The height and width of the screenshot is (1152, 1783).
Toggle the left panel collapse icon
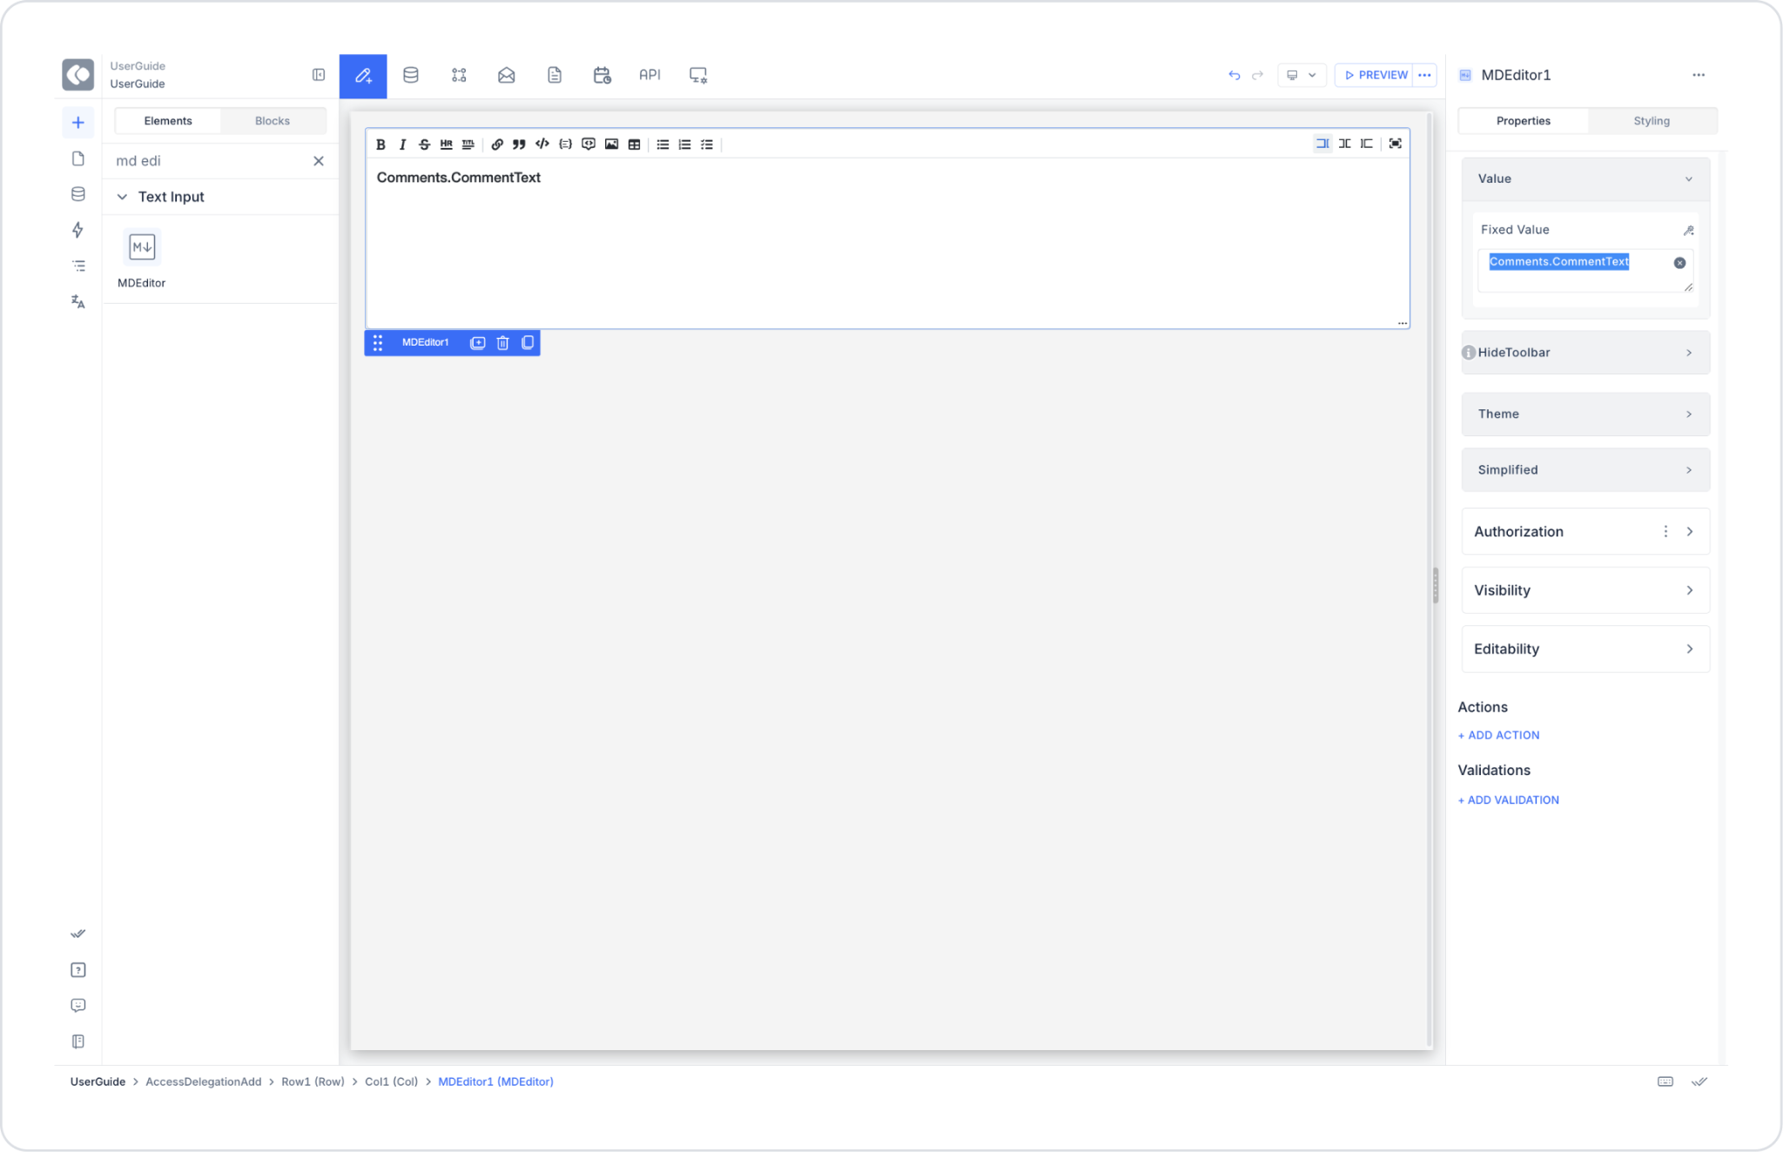[319, 75]
